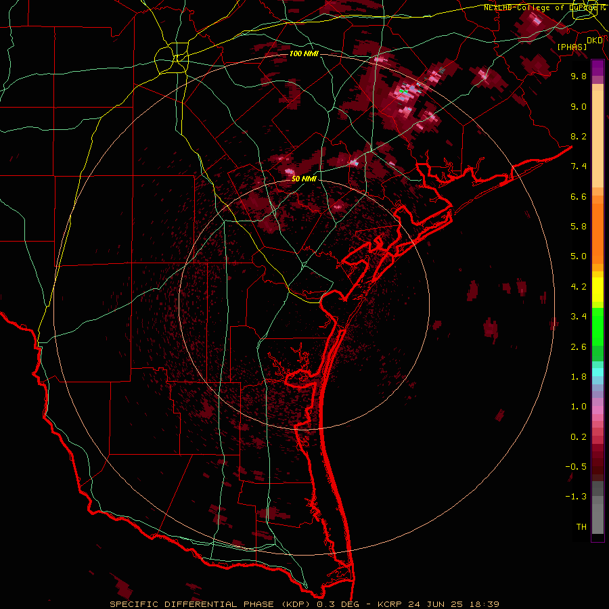Click the yellow band of the color bar
This screenshot has width=609, height=609.
tap(597, 290)
